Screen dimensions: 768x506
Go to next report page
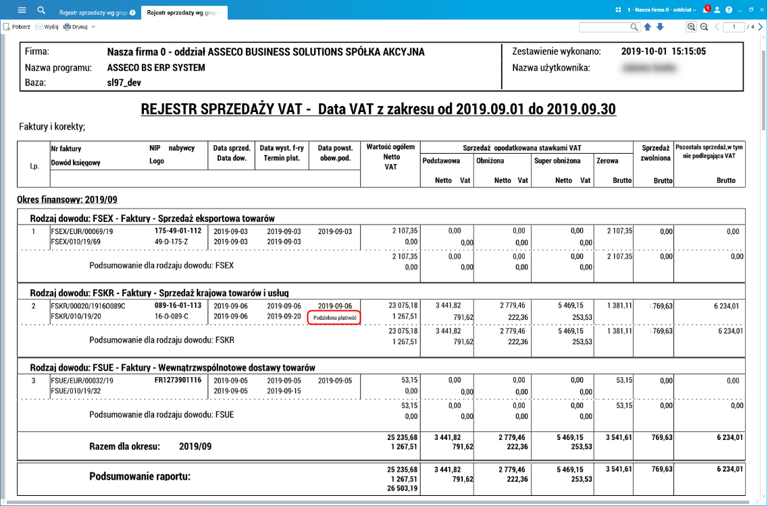click(761, 27)
